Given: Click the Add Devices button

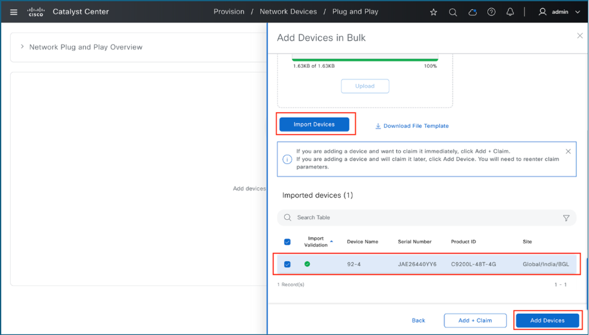Looking at the screenshot, I should click(x=548, y=321).
